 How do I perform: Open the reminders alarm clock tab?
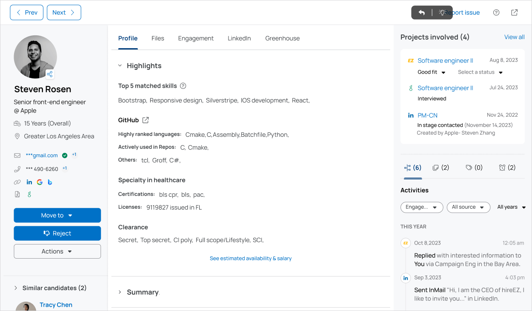(x=507, y=167)
